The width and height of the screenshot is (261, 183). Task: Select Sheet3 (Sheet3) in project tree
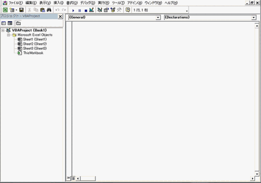point(35,48)
